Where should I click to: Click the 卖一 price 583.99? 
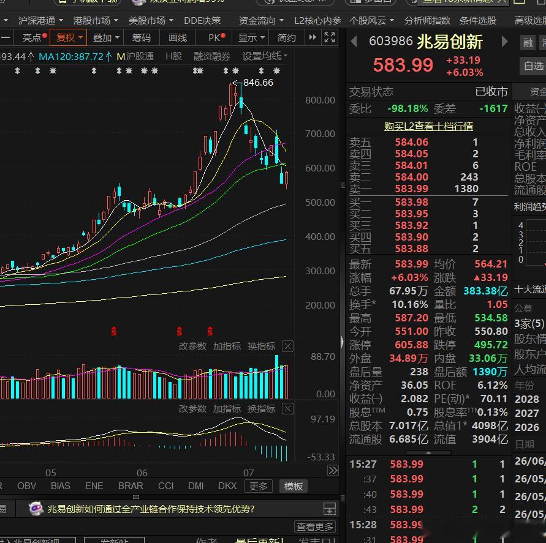click(x=411, y=189)
